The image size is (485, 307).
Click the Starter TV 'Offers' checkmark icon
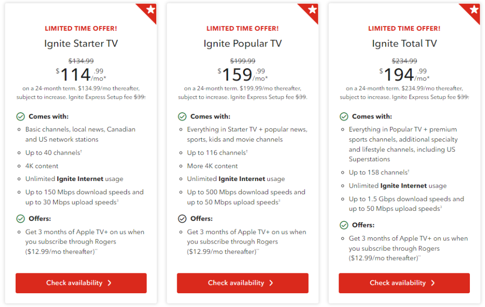coord(20,219)
